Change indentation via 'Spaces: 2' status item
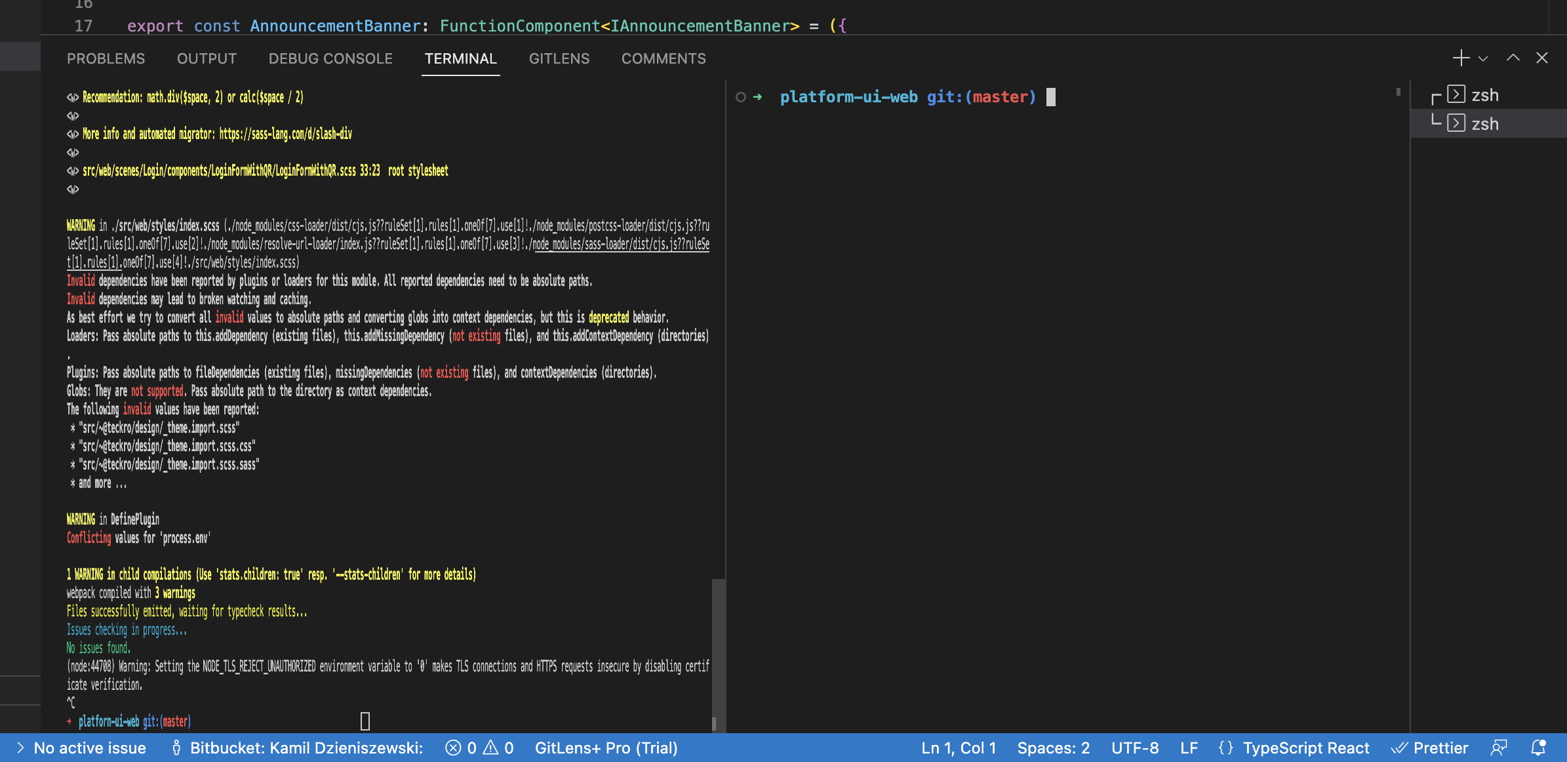Screen dimensions: 1567x762 1052,748
